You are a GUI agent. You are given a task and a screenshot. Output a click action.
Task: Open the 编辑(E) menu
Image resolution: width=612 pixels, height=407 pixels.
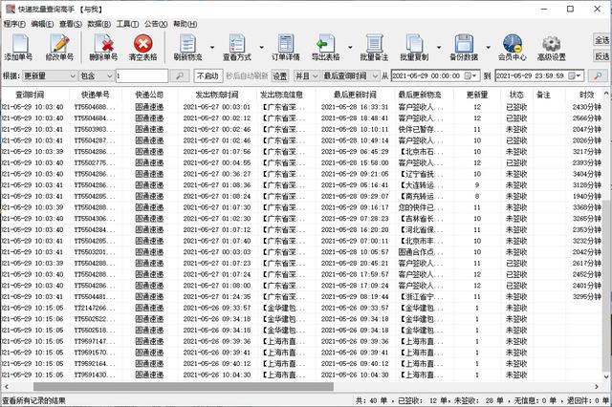42,24
